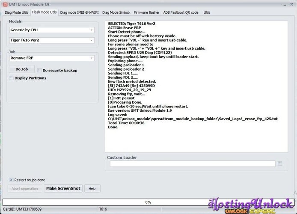Image resolution: width=297 pixels, height=214 pixels.
Task: Click the log line 'Removing frp, wait...'
Action: [x=126, y=94]
